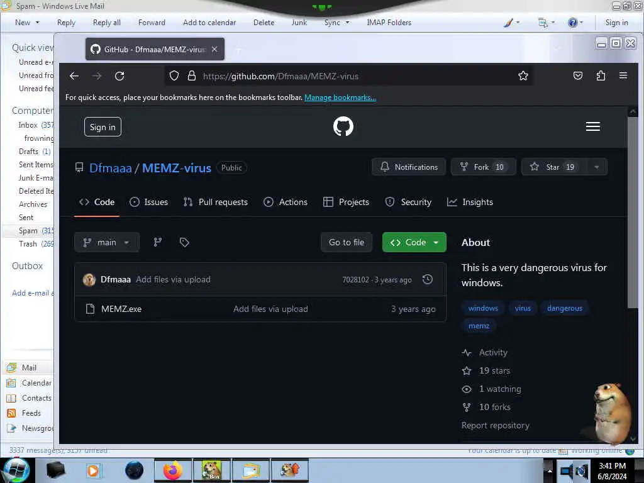Open the Pocket save icon

click(578, 75)
